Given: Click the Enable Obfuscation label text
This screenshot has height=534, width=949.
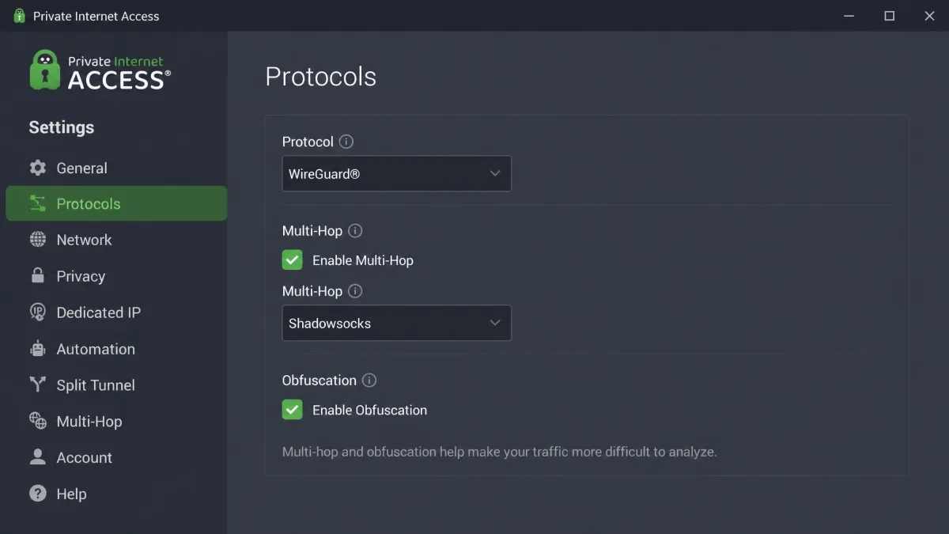Looking at the screenshot, I should pos(369,410).
